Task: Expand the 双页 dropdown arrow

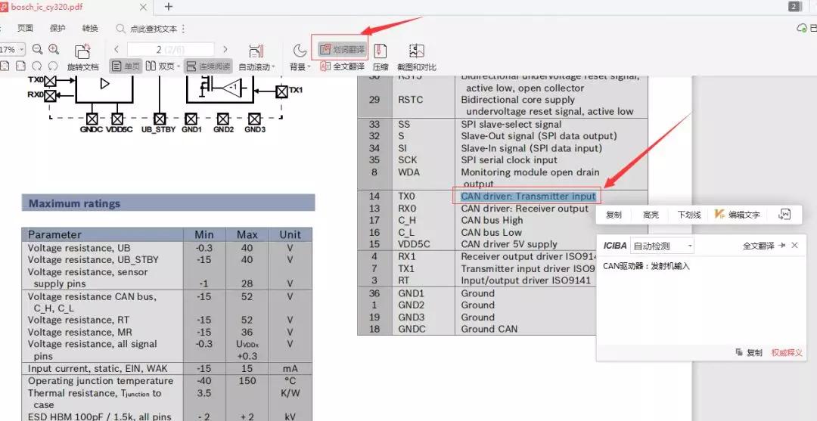Action: pos(179,67)
